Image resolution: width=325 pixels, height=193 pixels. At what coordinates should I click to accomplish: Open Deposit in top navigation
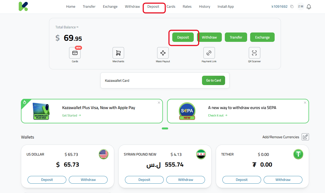(153, 7)
